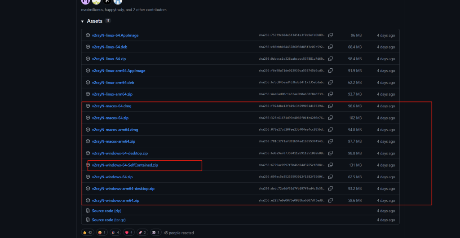Image resolution: width=460 pixels, height=238 pixels.
Task: Open Source code (zip) download
Action: tap(106, 211)
